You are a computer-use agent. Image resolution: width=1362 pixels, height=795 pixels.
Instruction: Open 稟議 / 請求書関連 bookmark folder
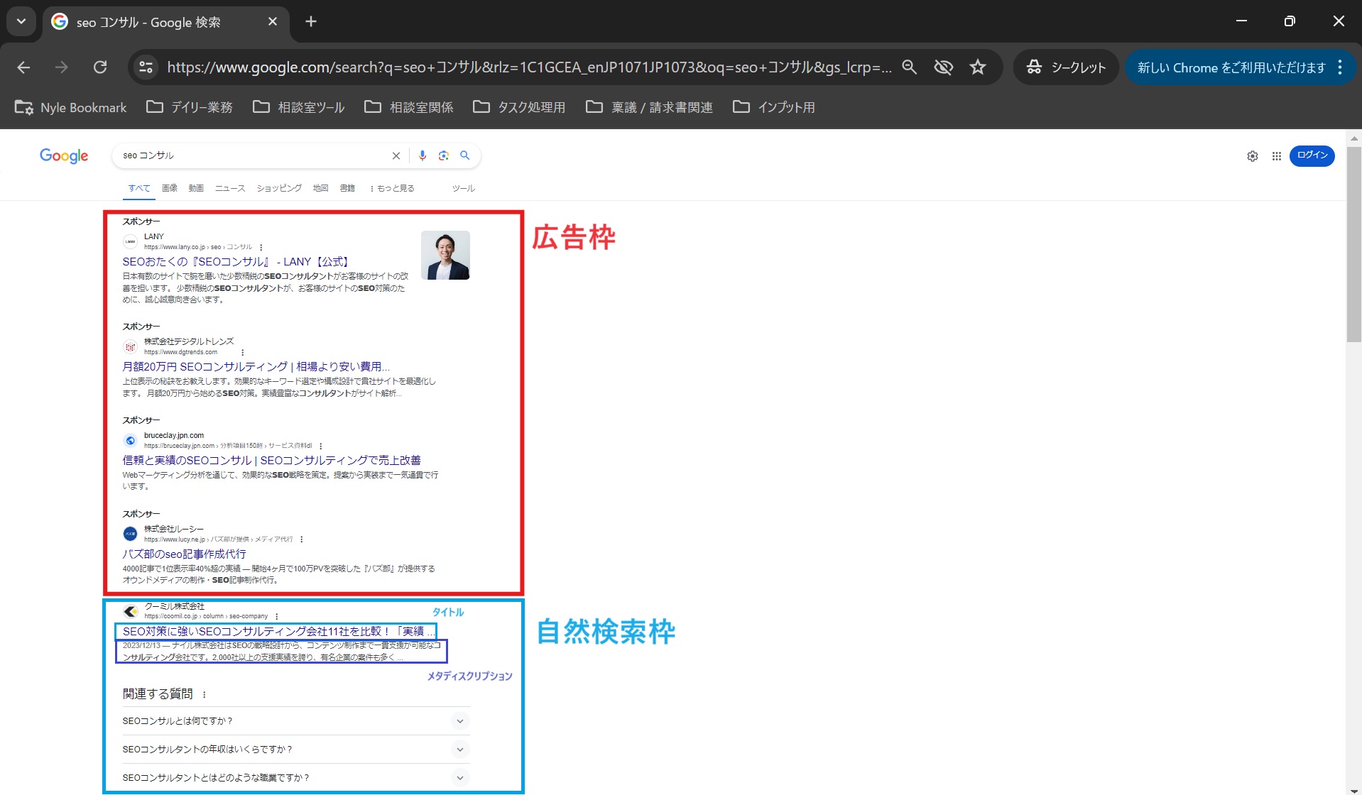(x=649, y=107)
